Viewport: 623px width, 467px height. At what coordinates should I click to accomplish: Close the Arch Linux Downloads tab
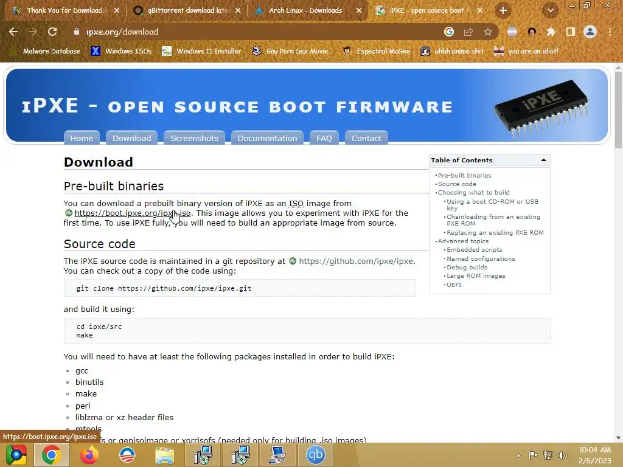click(359, 10)
